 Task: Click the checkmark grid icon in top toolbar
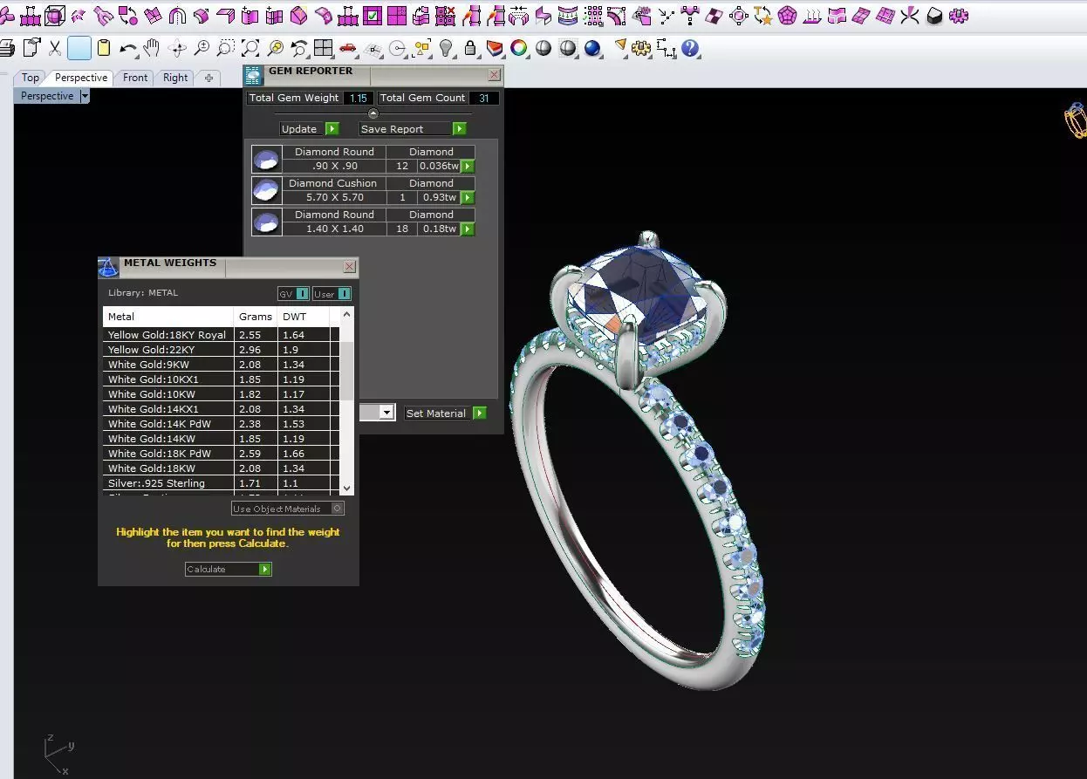(373, 16)
